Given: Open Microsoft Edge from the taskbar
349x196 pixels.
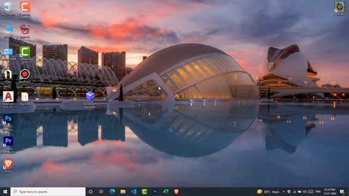Looking at the screenshot, I should (112, 192).
